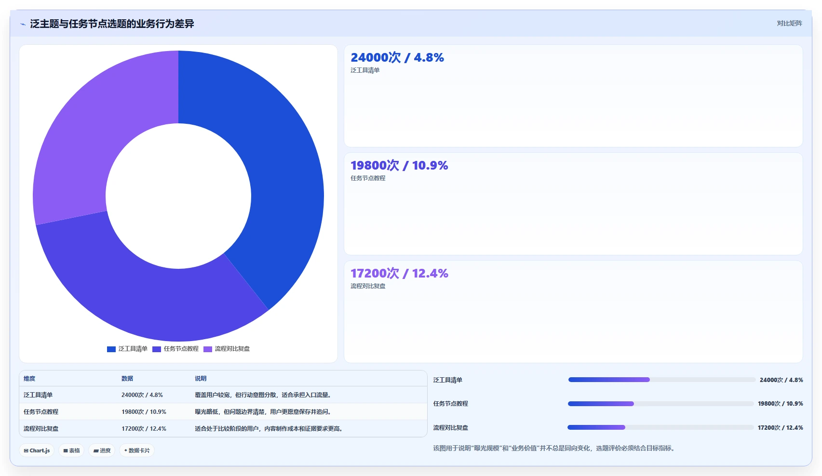Click the table cell '17200次 / 12.4%'
The width and height of the screenshot is (822, 476).
coord(144,429)
